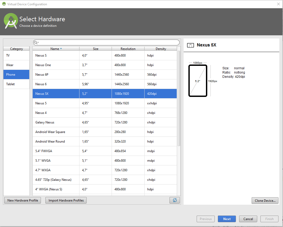Sort by the Density column header
The image size is (283, 227).
click(x=160, y=49)
